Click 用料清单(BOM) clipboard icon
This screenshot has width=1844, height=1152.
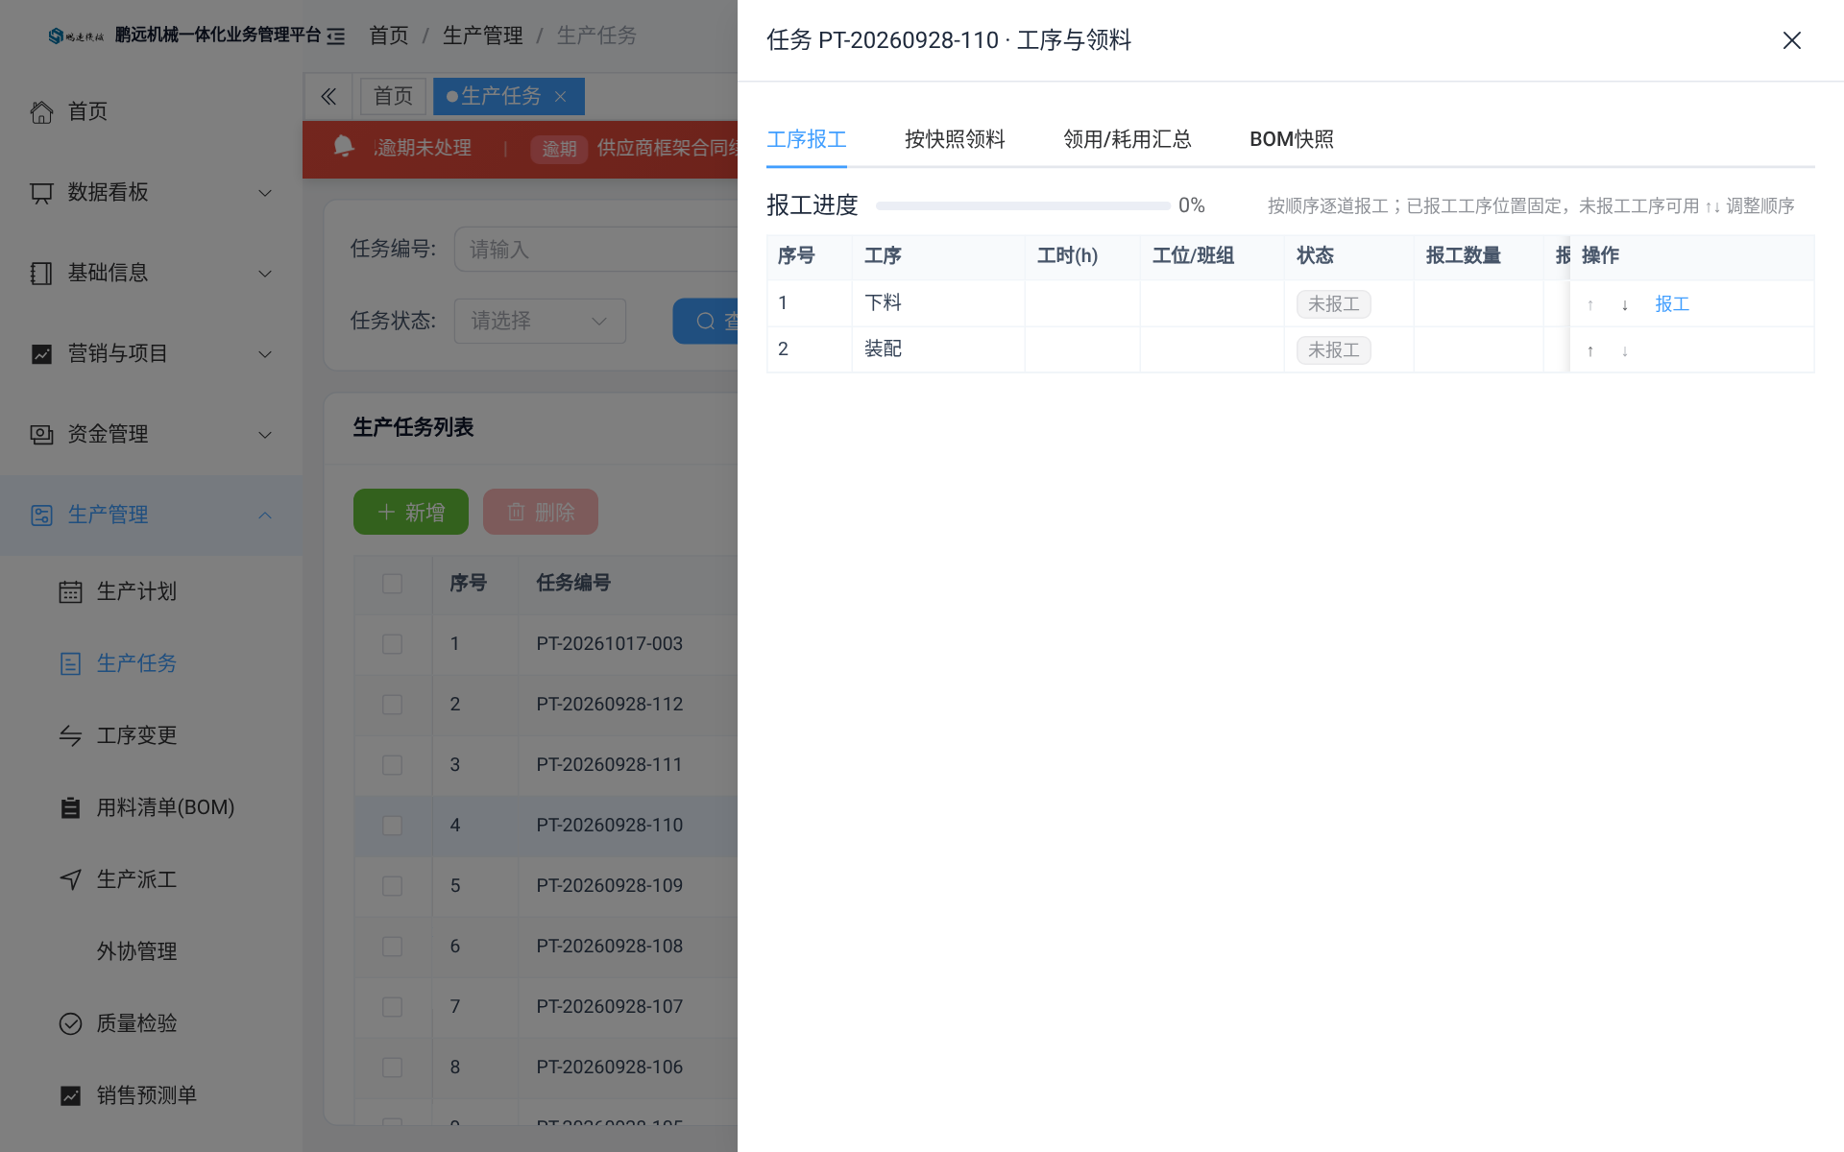(70, 807)
